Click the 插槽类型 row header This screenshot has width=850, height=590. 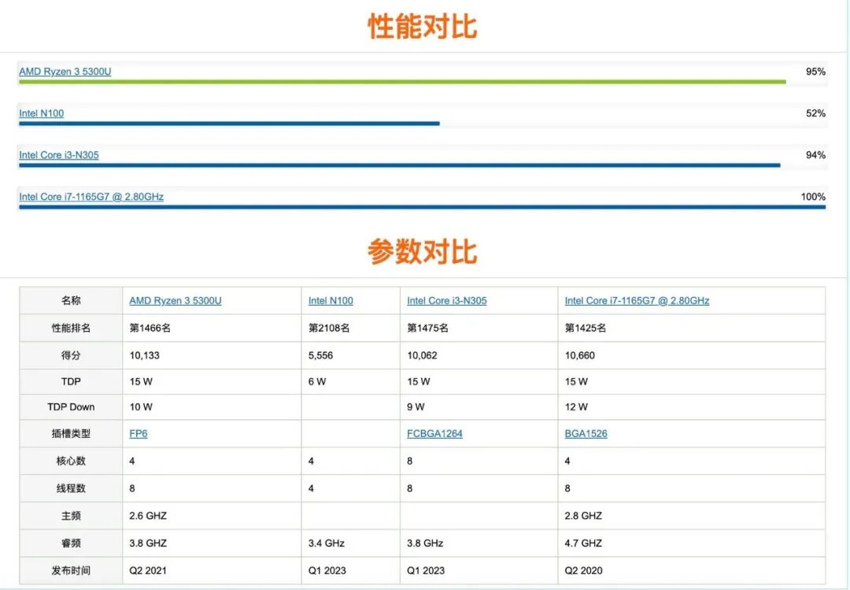tap(71, 434)
